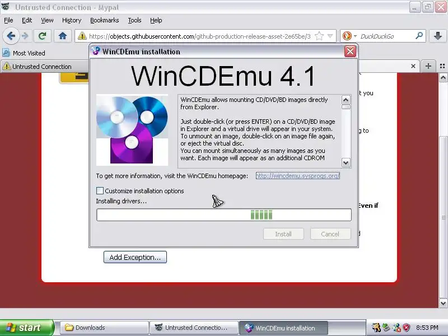Click the red security shield tray icon
The image size is (448, 336).
pos(407,328)
